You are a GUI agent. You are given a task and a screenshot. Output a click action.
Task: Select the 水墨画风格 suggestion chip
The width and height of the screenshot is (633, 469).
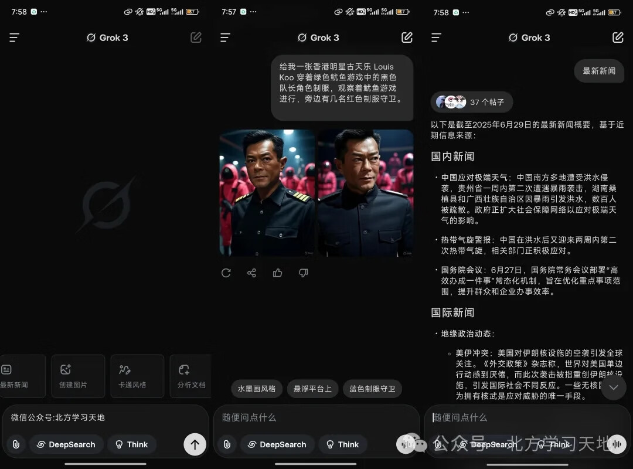[256, 389]
